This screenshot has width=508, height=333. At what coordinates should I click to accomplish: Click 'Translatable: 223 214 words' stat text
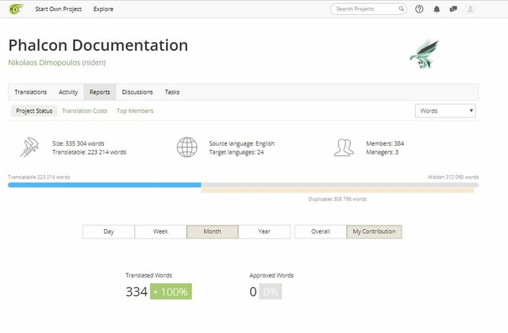pyautogui.click(x=89, y=152)
